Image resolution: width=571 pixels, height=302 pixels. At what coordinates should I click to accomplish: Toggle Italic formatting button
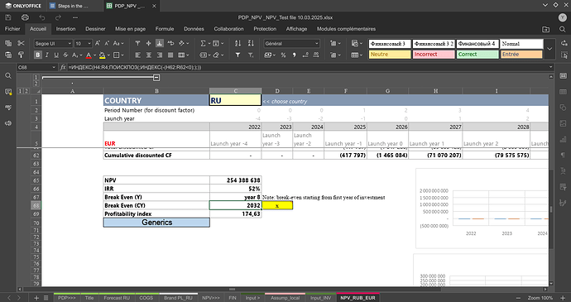click(x=46, y=55)
